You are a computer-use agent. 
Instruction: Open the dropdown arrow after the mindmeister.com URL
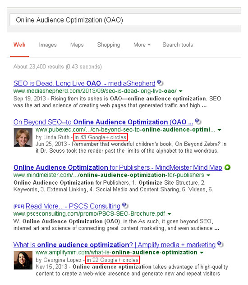(x=208, y=175)
